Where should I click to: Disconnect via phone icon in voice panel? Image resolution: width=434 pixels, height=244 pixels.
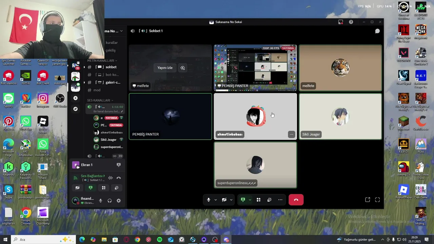[119, 178]
